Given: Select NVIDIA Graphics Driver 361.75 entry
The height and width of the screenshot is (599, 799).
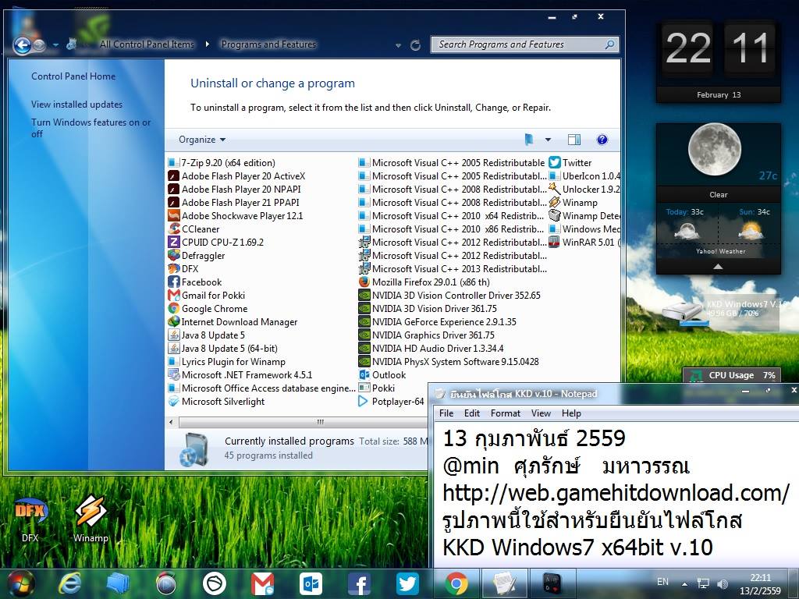Looking at the screenshot, I should tap(427, 335).
